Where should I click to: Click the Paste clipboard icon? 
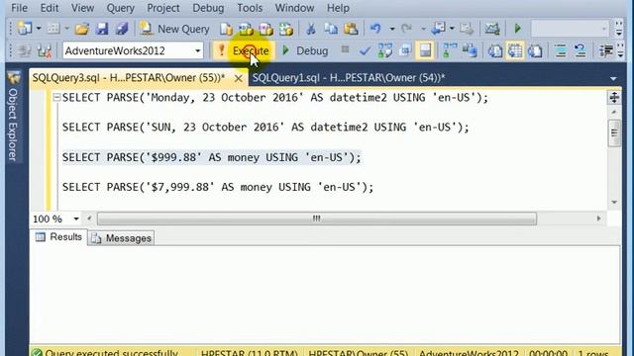point(351,29)
